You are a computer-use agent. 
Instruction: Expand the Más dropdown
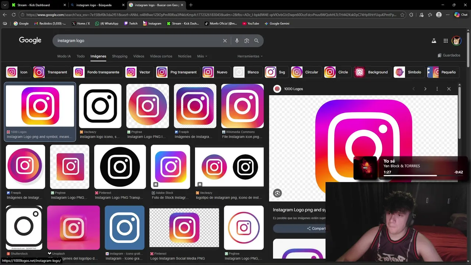pyautogui.click(x=202, y=56)
